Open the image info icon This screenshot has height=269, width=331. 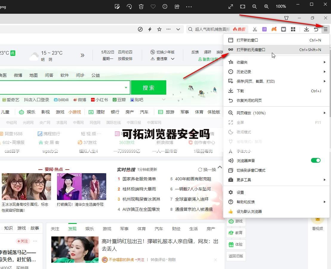(x=165, y=7)
